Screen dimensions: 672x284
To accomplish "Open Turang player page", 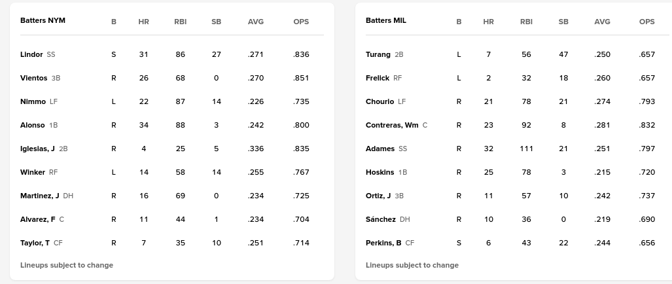I will [x=378, y=54].
